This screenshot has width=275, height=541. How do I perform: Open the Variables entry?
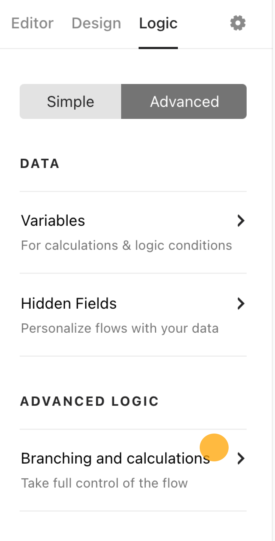(x=133, y=232)
